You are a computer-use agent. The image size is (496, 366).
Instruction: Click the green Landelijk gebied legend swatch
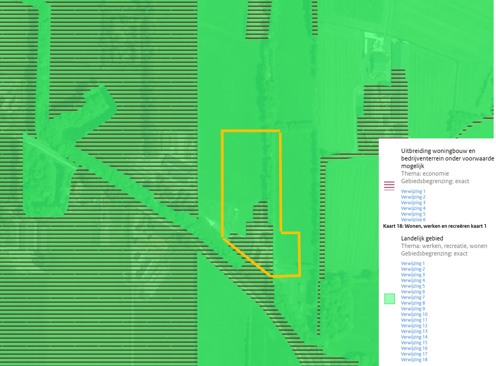pos(390,299)
